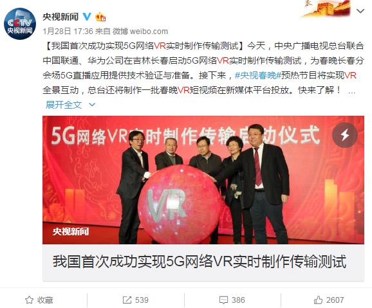This screenshot has width=372, height=308.
Task: Open article title 我国首次成功实现5G网络VR实时制作传输测试
Action: (200, 262)
